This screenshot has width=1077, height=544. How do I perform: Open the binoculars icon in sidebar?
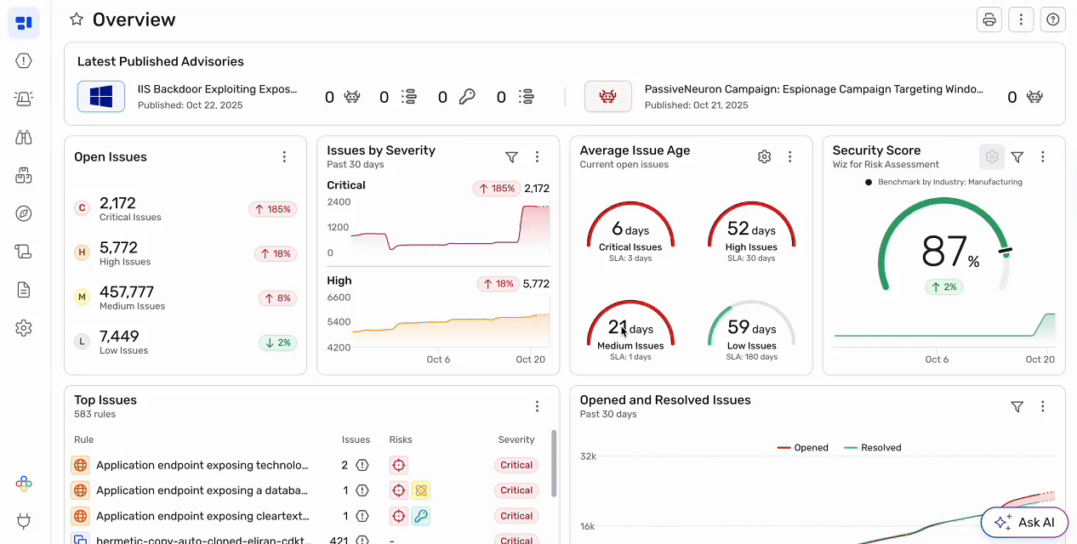pyautogui.click(x=24, y=138)
